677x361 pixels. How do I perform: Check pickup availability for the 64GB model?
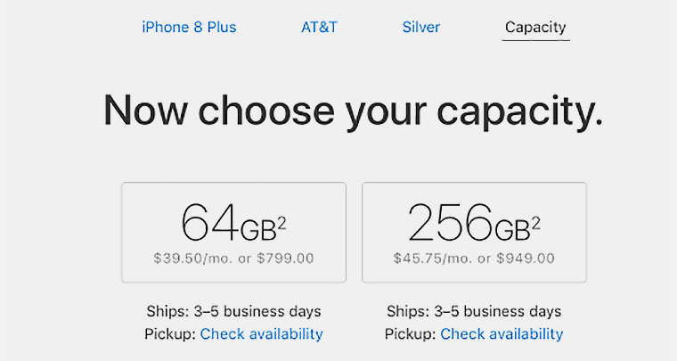(261, 334)
